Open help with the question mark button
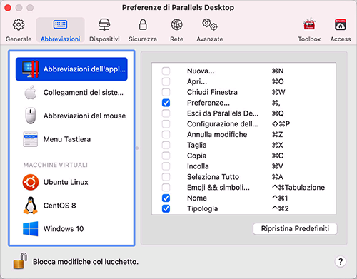The width and height of the screenshot is (357, 279). [x=341, y=262]
